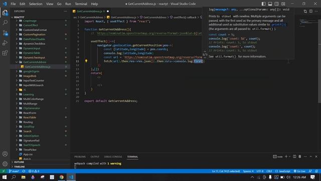
Task: Click the remote window indicator in status bar
Action: pyautogui.click(x=4, y=171)
